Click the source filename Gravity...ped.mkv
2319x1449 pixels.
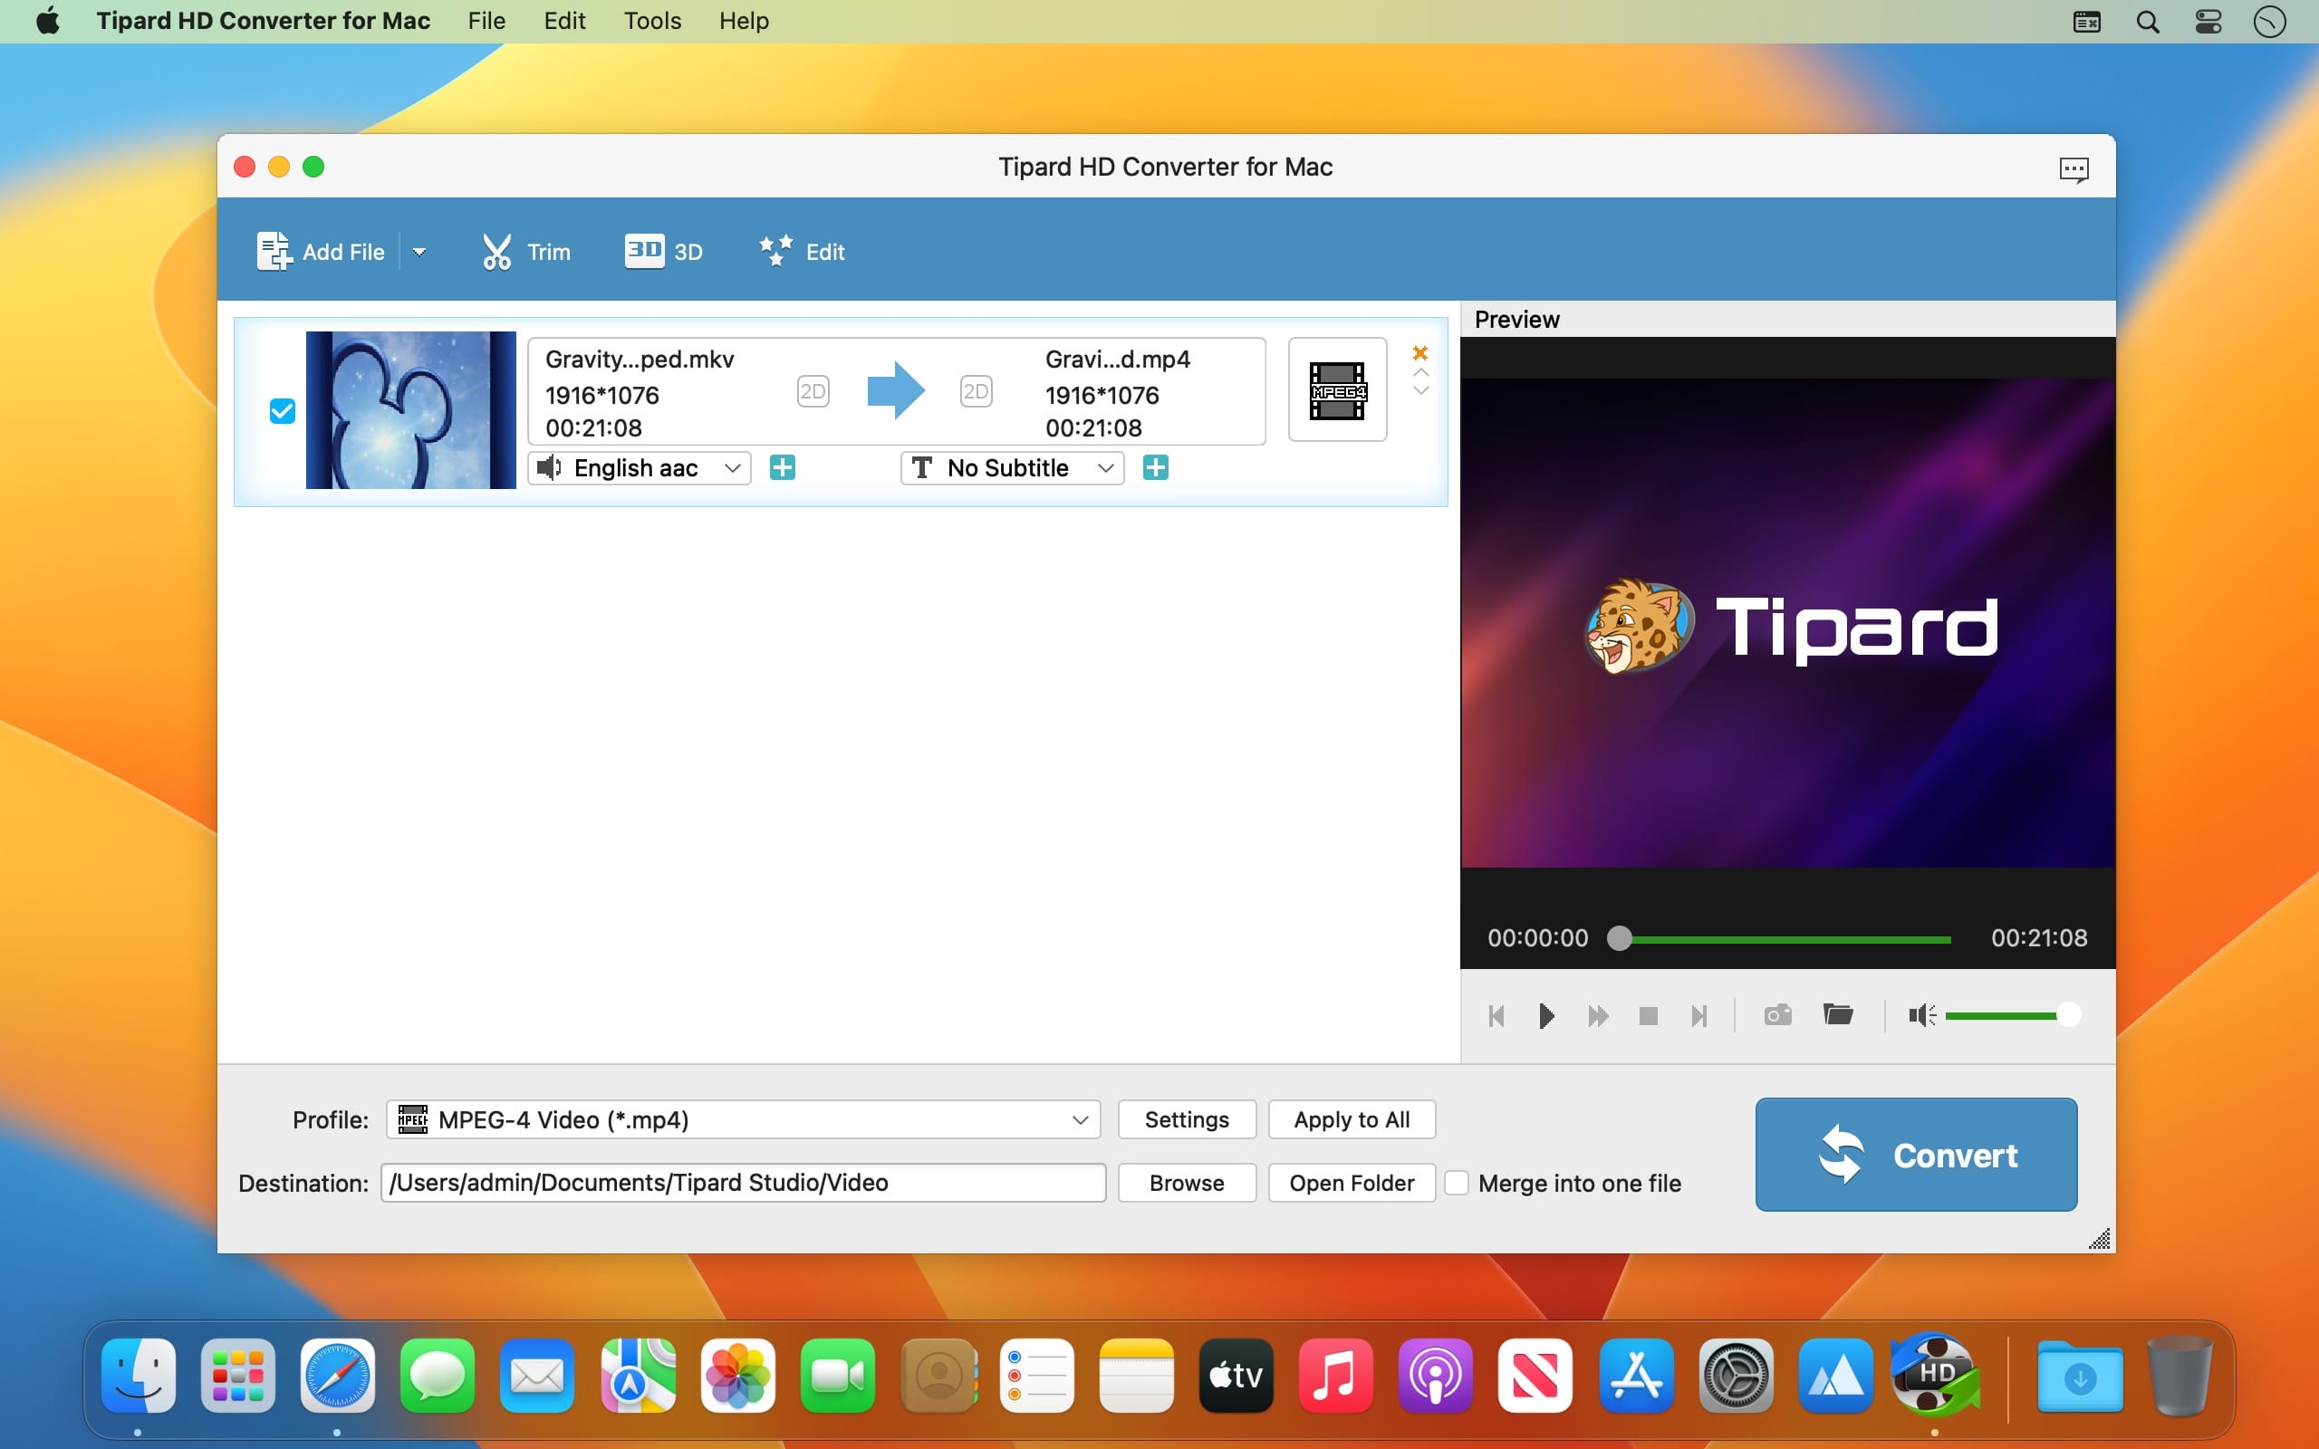click(640, 360)
